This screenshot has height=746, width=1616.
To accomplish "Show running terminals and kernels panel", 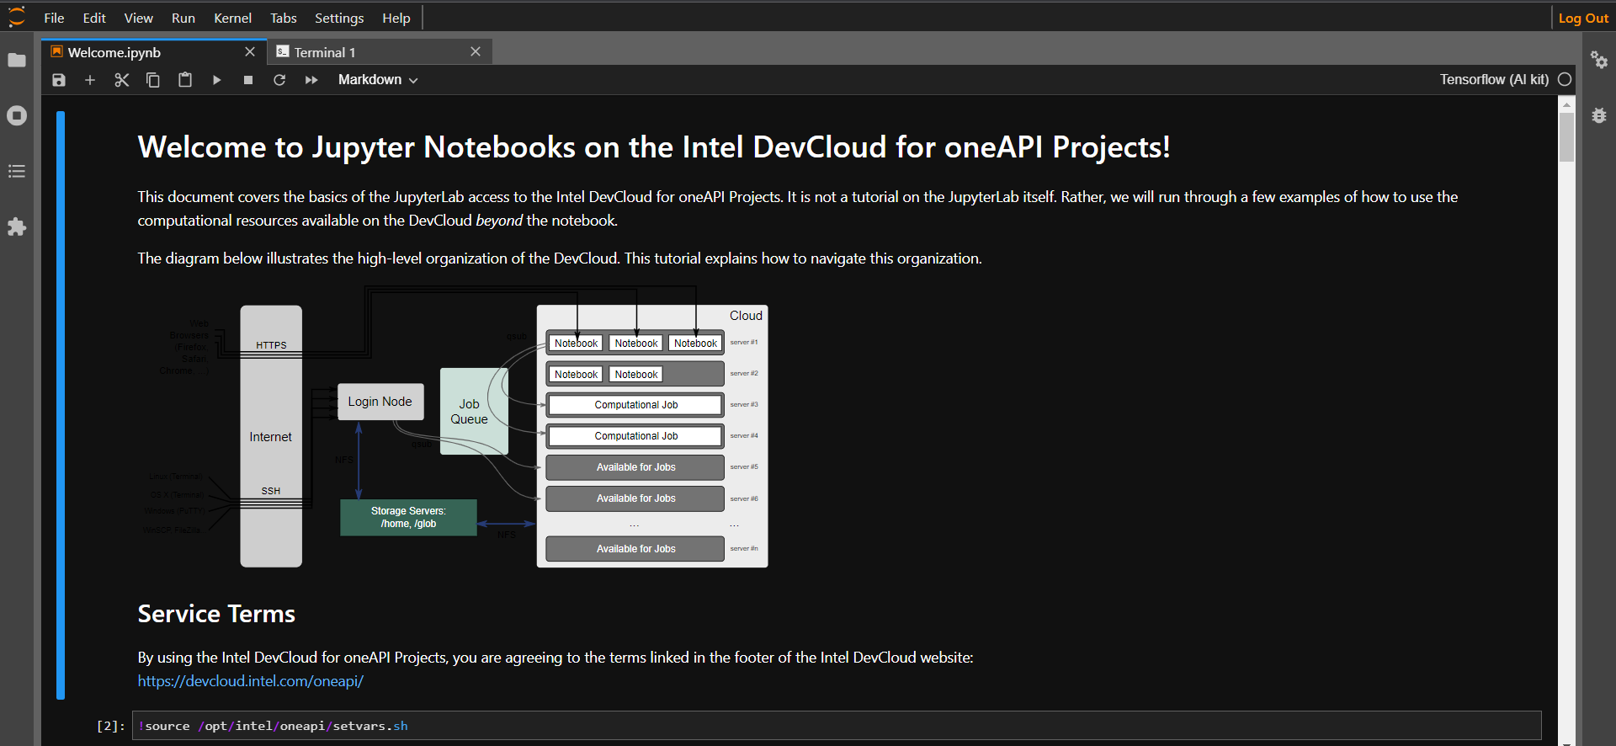I will 17,115.
